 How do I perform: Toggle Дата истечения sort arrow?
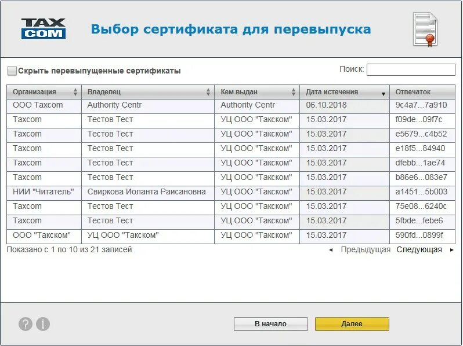click(384, 94)
